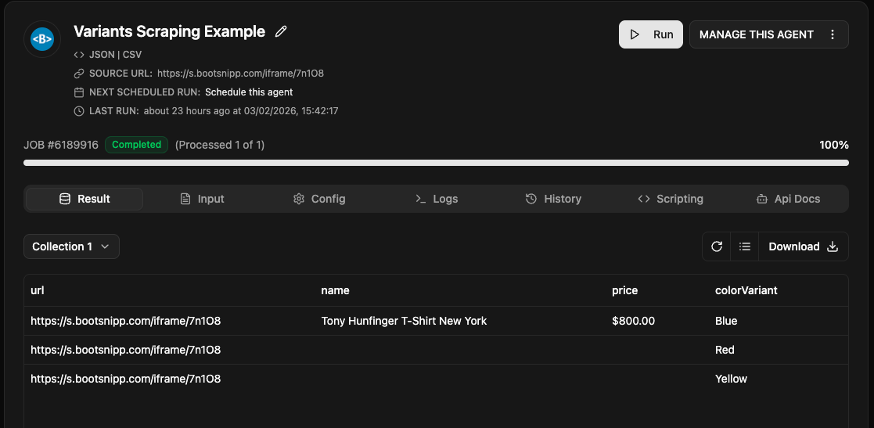Click the agent logo avatar

42,39
